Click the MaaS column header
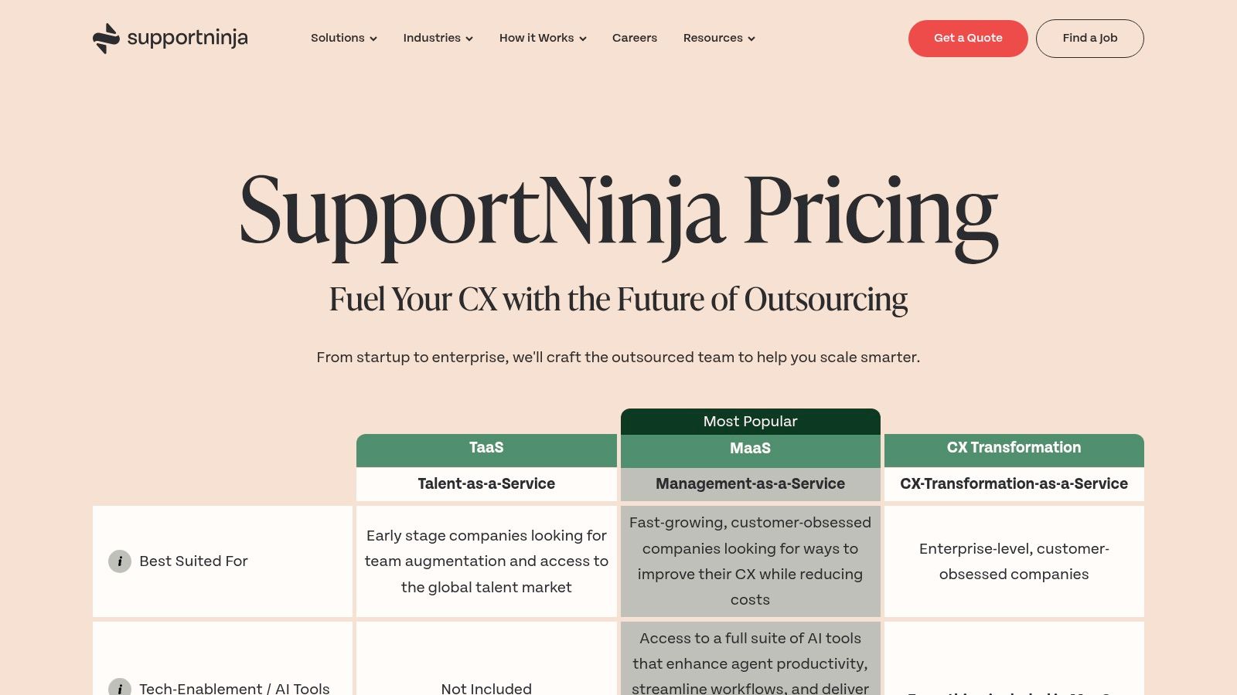The image size is (1237, 695). [x=749, y=449]
